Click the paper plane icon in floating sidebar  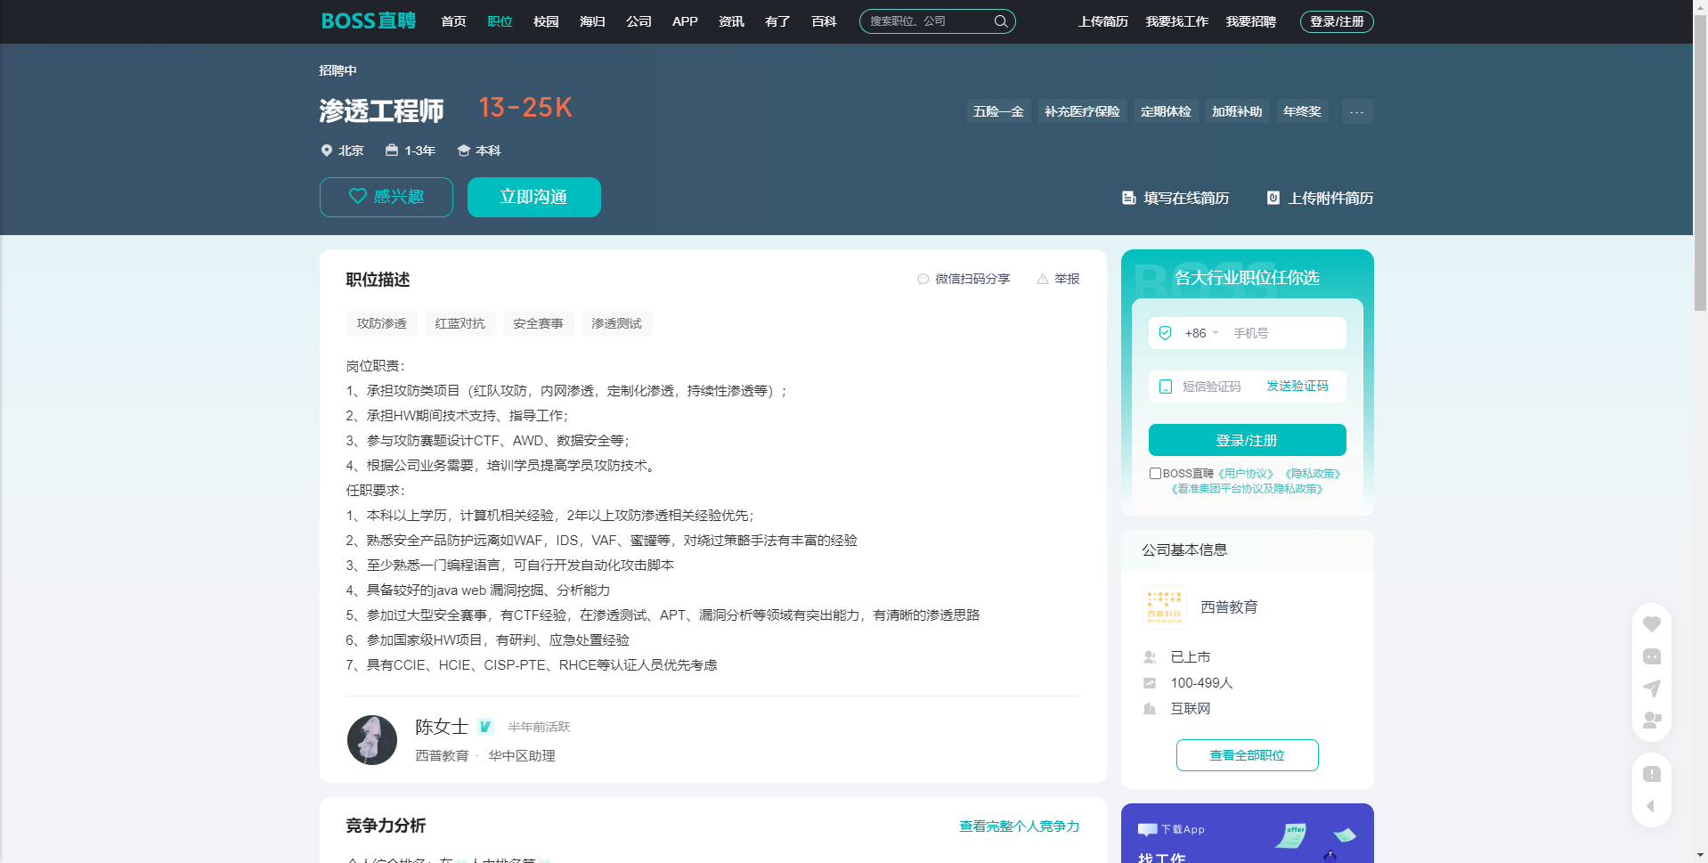(x=1651, y=688)
